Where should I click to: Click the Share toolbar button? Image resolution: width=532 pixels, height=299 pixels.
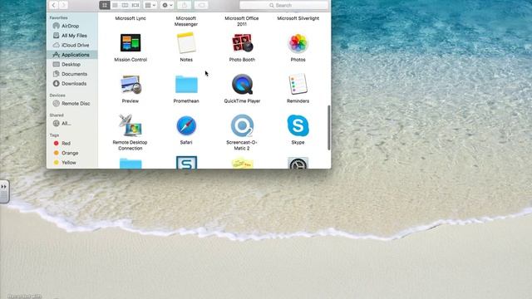185,5
